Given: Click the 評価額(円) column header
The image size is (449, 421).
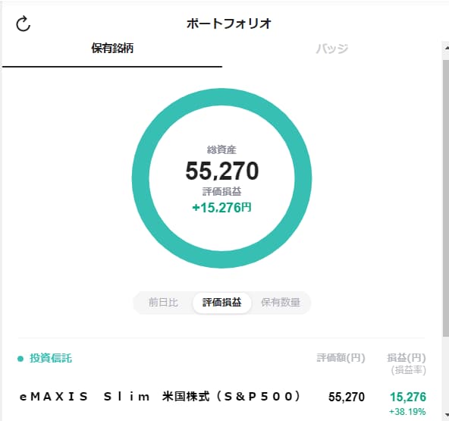Looking at the screenshot, I should click(x=341, y=358).
